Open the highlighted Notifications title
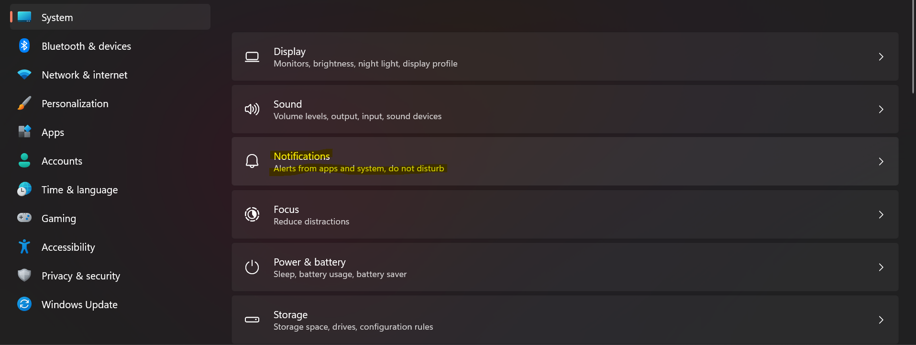This screenshot has width=916, height=345. point(301,156)
